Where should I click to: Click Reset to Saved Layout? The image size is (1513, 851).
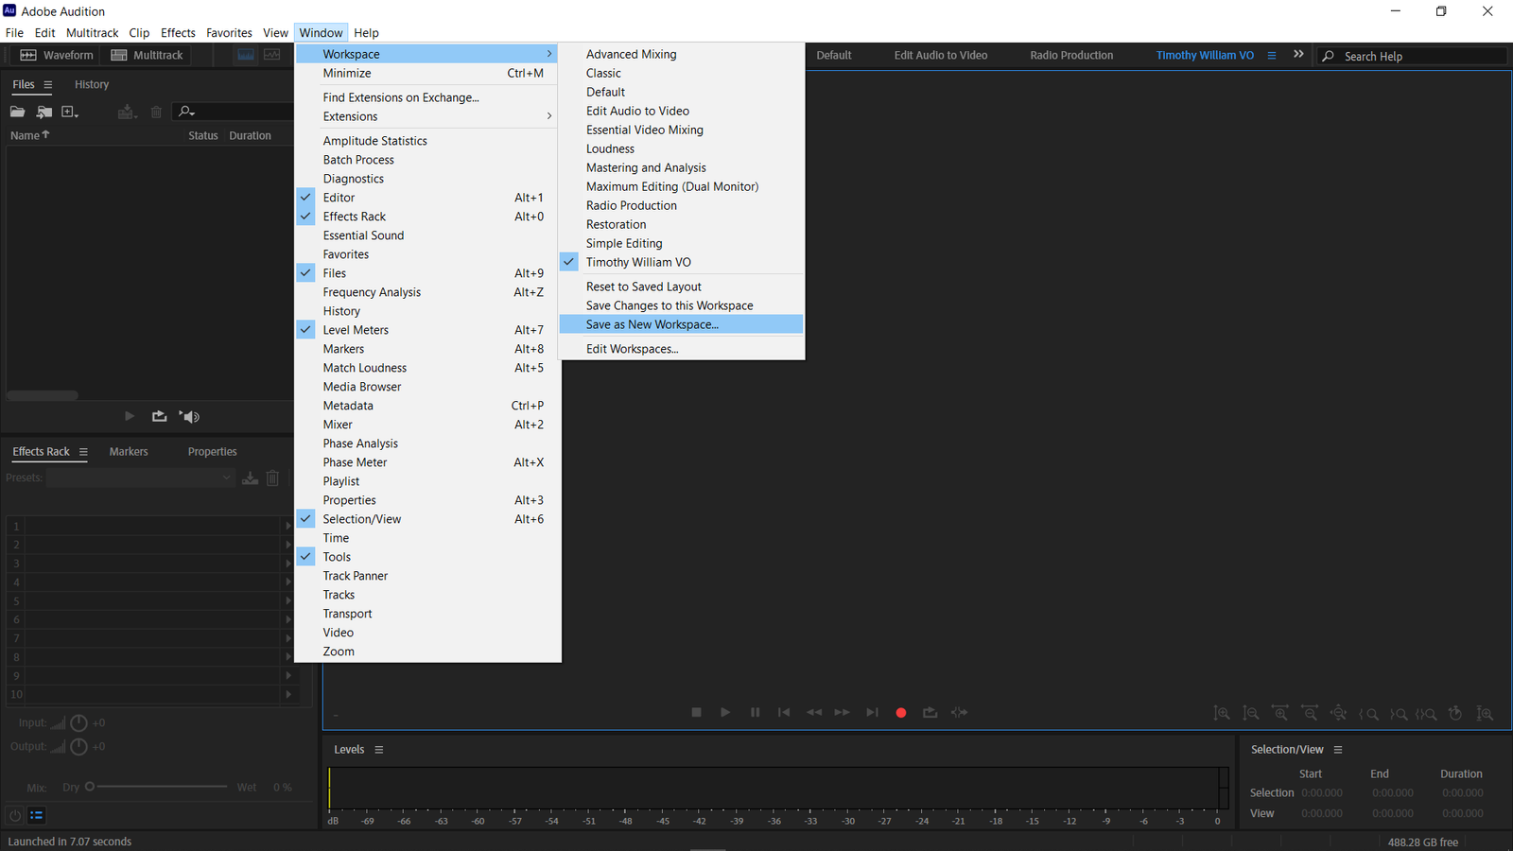643,286
